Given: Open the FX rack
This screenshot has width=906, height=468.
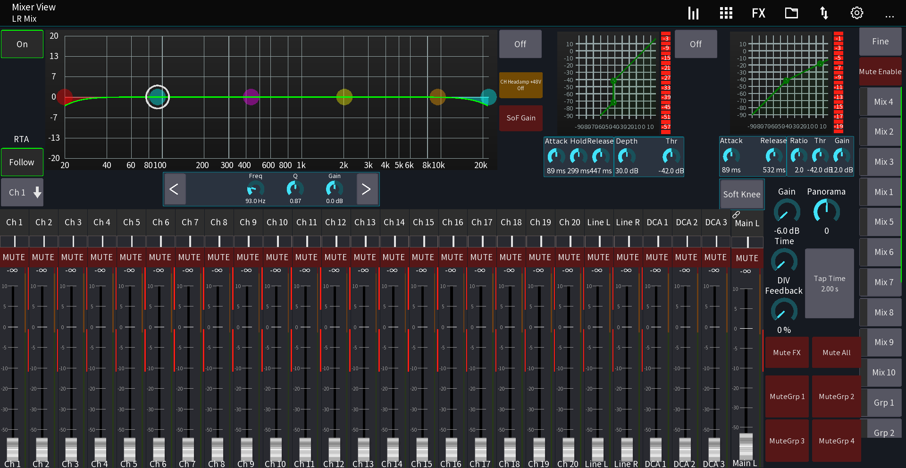Looking at the screenshot, I should tap(758, 13).
